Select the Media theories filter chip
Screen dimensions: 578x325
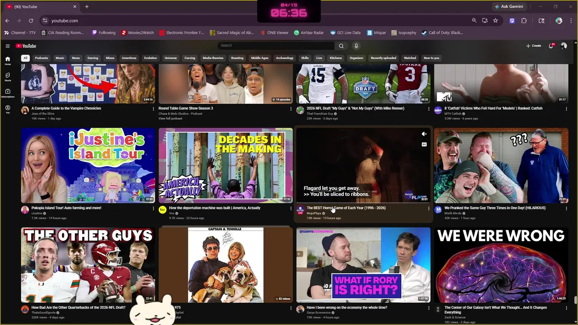(x=213, y=58)
